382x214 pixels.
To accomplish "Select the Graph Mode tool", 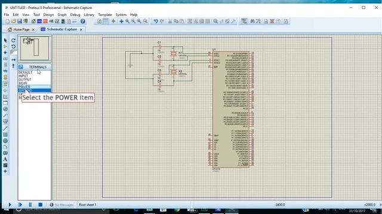I will [x=5, y=96].
